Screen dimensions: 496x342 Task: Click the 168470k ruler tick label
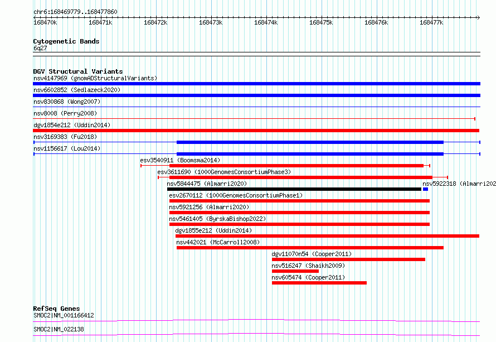(x=45, y=22)
